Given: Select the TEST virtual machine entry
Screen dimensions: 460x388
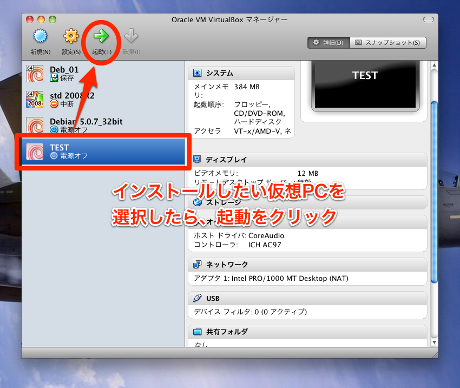Looking at the screenshot, I should [103, 152].
